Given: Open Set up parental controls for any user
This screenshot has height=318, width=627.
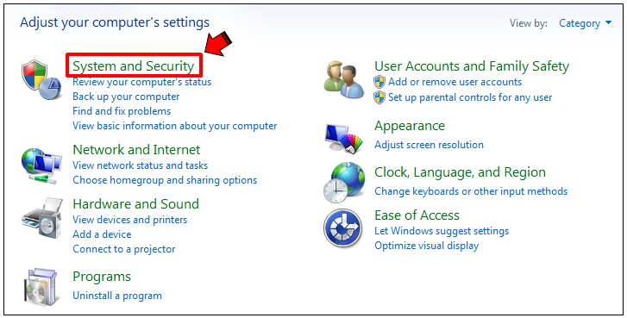Looking at the screenshot, I should pyautogui.click(x=470, y=97).
